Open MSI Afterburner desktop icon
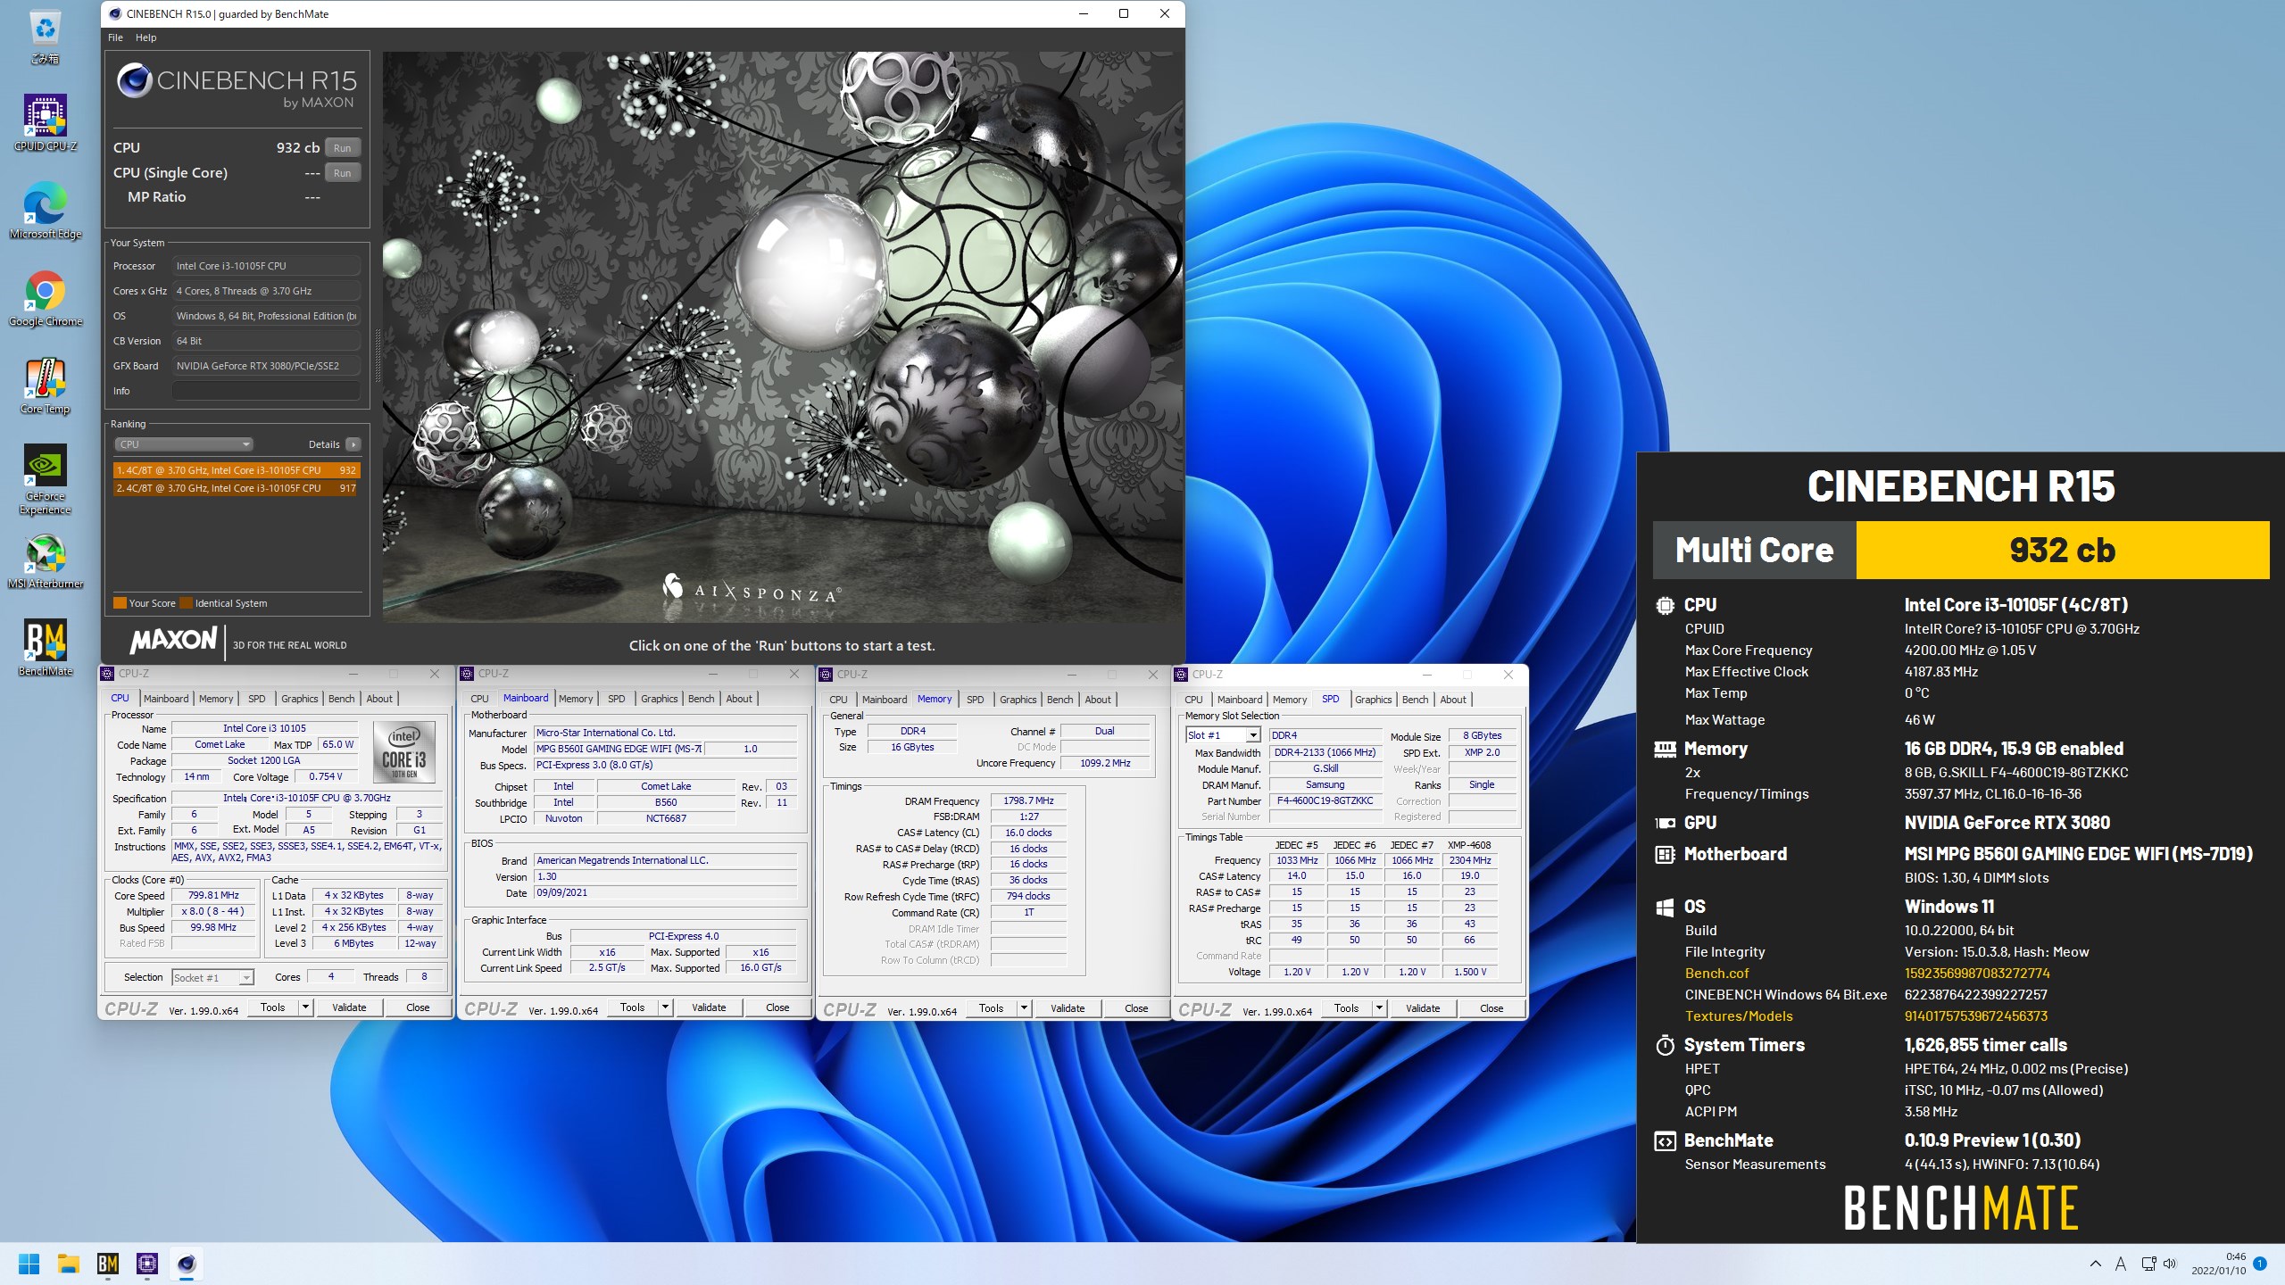The height and width of the screenshot is (1285, 2285). point(45,561)
